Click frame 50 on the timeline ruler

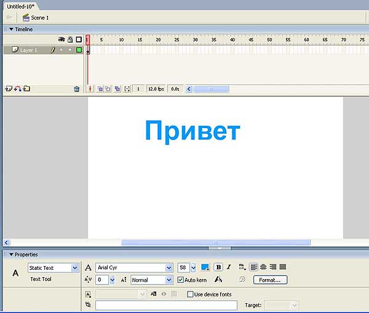(269, 39)
